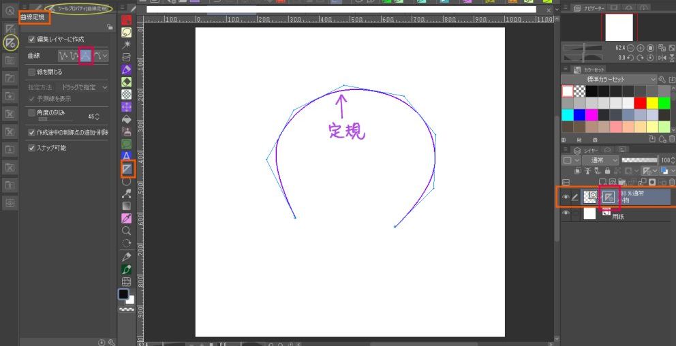Click the 用紙 paper layer thumbnail
The height and width of the screenshot is (346, 676).
click(x=589, y=213)
